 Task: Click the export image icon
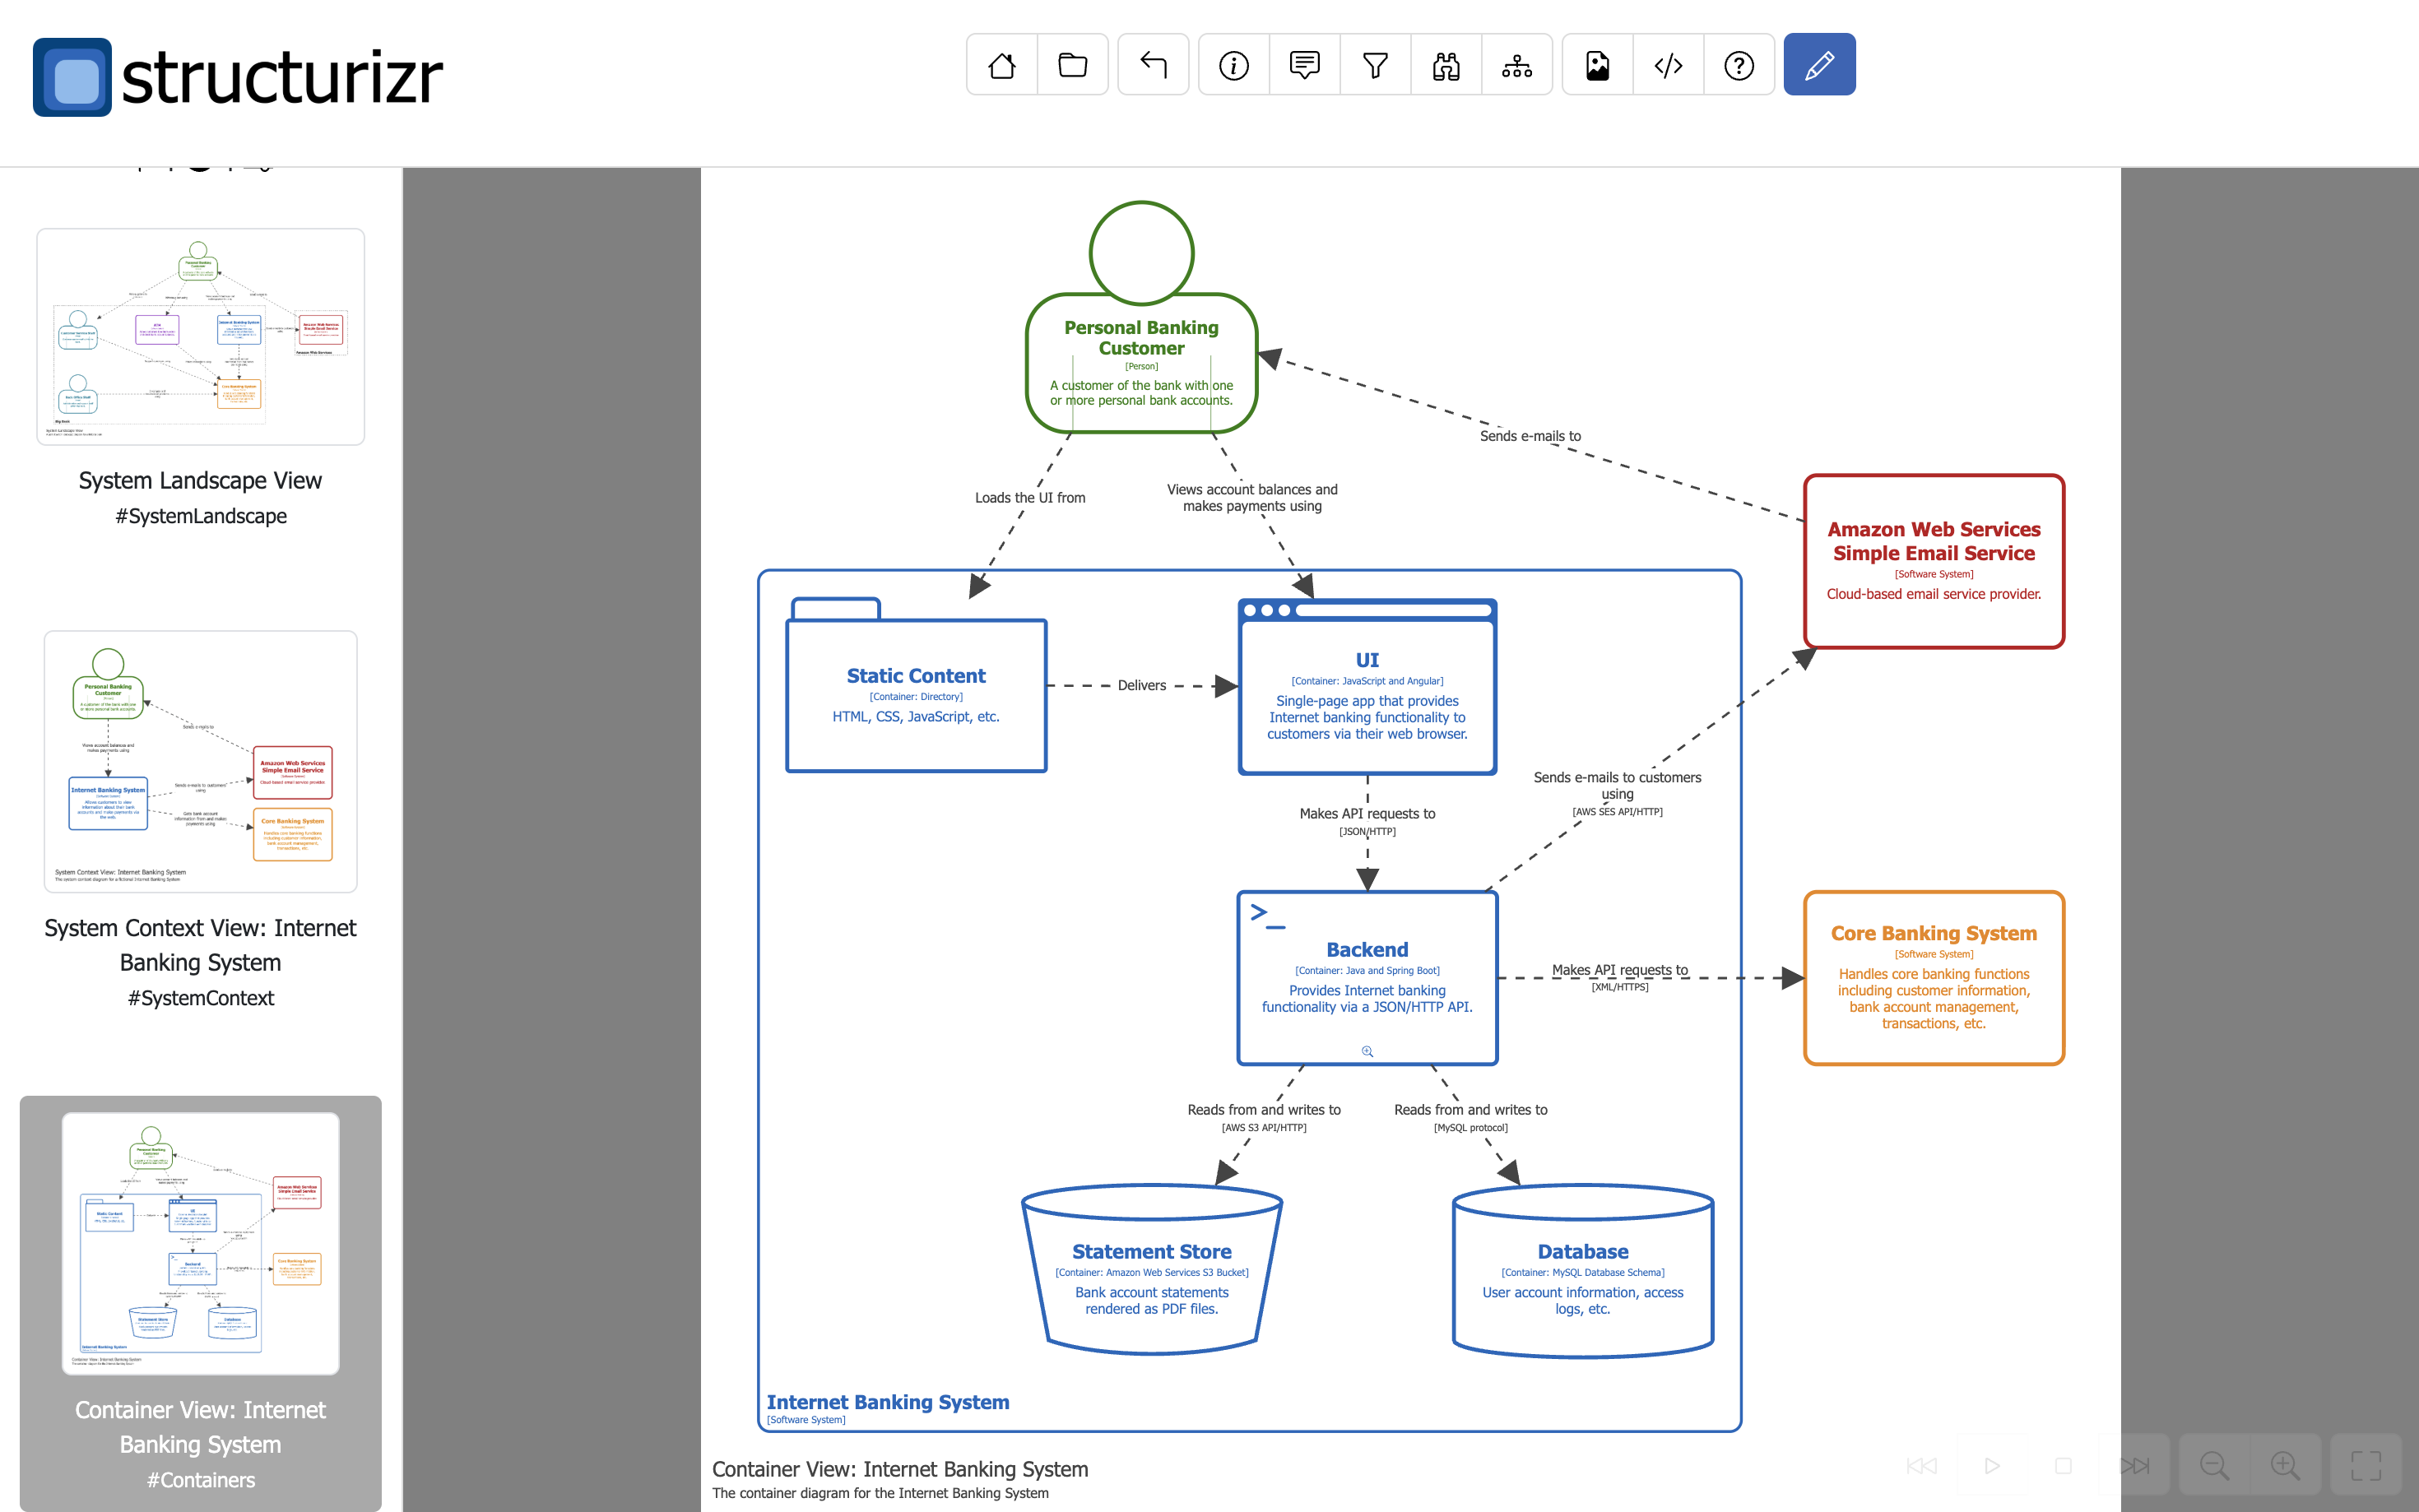(x=1596, y=65)
